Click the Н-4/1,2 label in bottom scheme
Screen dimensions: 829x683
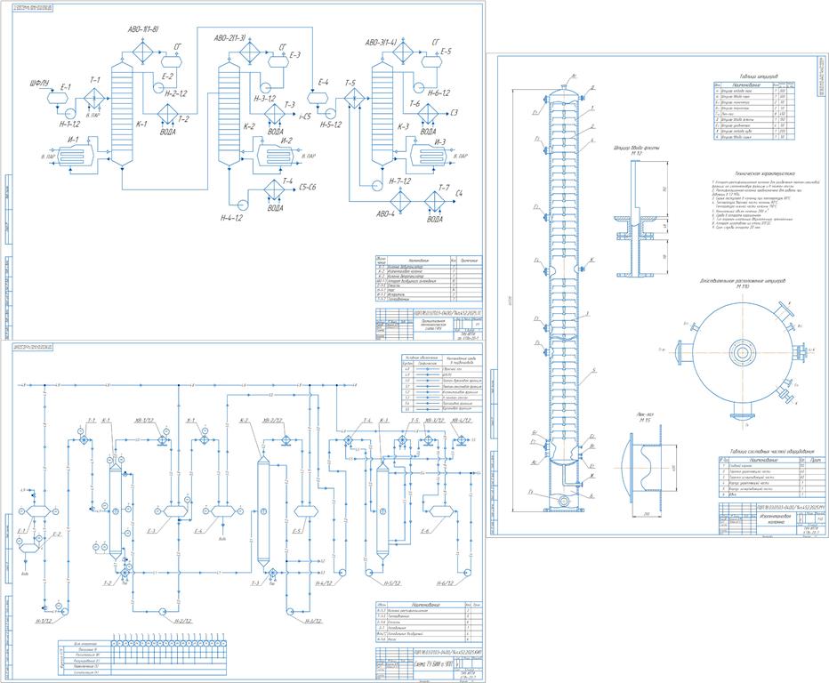pyautogui.click(x=325, y=583)
